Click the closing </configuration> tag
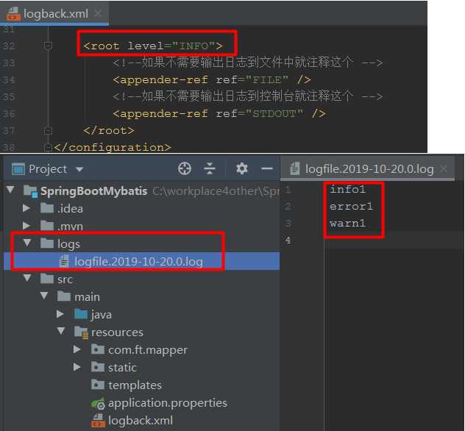Viewport: 465px width, 431px height. [x=113, y=147]
